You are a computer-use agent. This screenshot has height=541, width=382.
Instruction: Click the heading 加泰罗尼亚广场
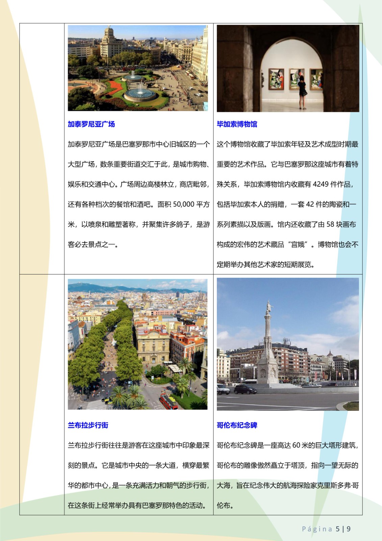tap(91, 124)
